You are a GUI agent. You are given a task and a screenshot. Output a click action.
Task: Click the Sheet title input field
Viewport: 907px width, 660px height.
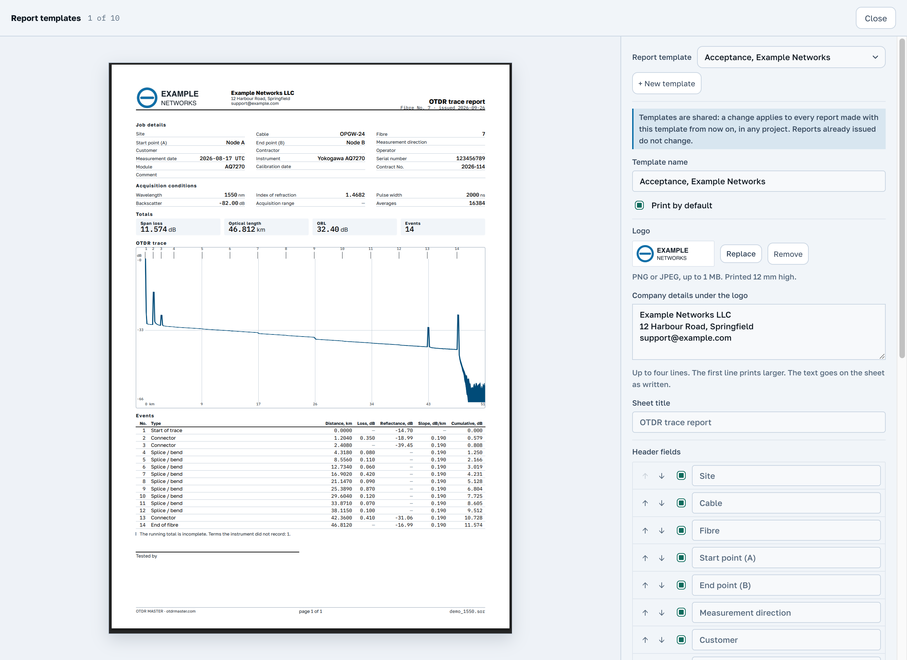[x=759, y=422]
